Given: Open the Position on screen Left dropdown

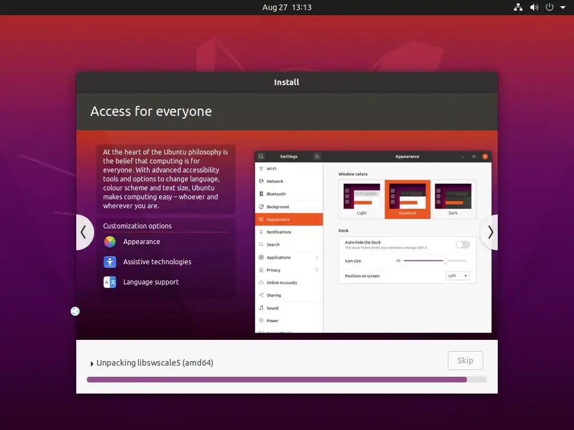Looking at the screenshot, I should click(x=457, y=276).
